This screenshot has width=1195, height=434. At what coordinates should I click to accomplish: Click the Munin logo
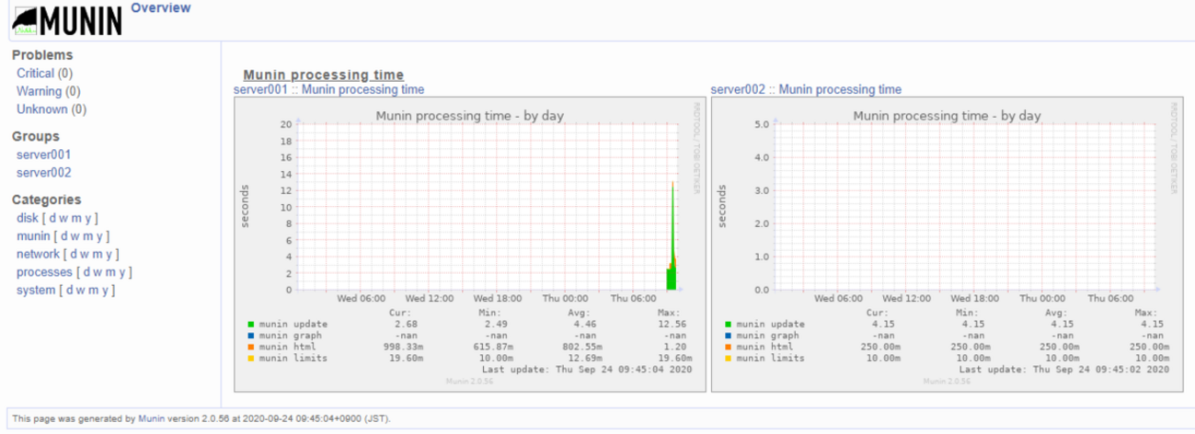[66, 20]
